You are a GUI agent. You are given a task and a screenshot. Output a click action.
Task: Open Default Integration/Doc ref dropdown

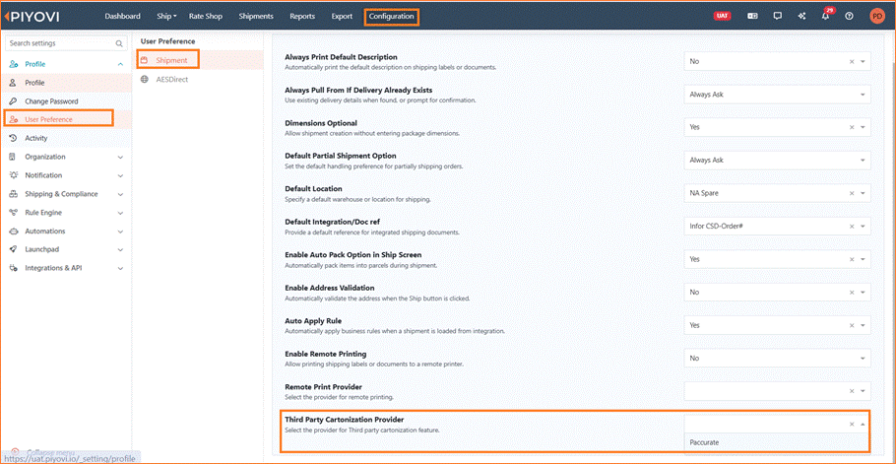tap(863, 227)
